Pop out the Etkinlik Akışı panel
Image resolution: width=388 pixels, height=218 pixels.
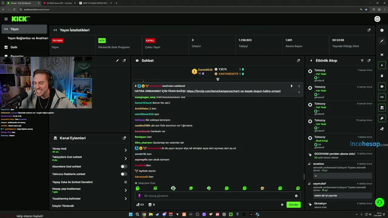pos(369,61)
